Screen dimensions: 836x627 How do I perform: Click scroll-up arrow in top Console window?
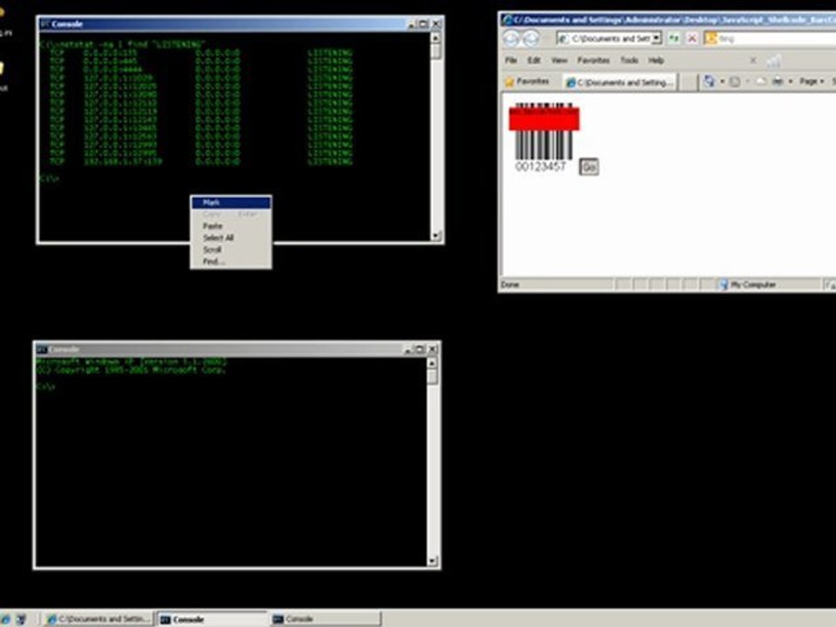click(435, 37)
